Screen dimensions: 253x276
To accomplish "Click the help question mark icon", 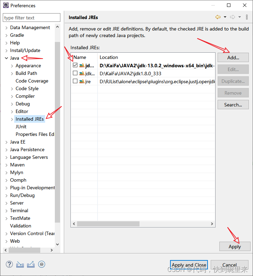I will [x=9, y=264].
